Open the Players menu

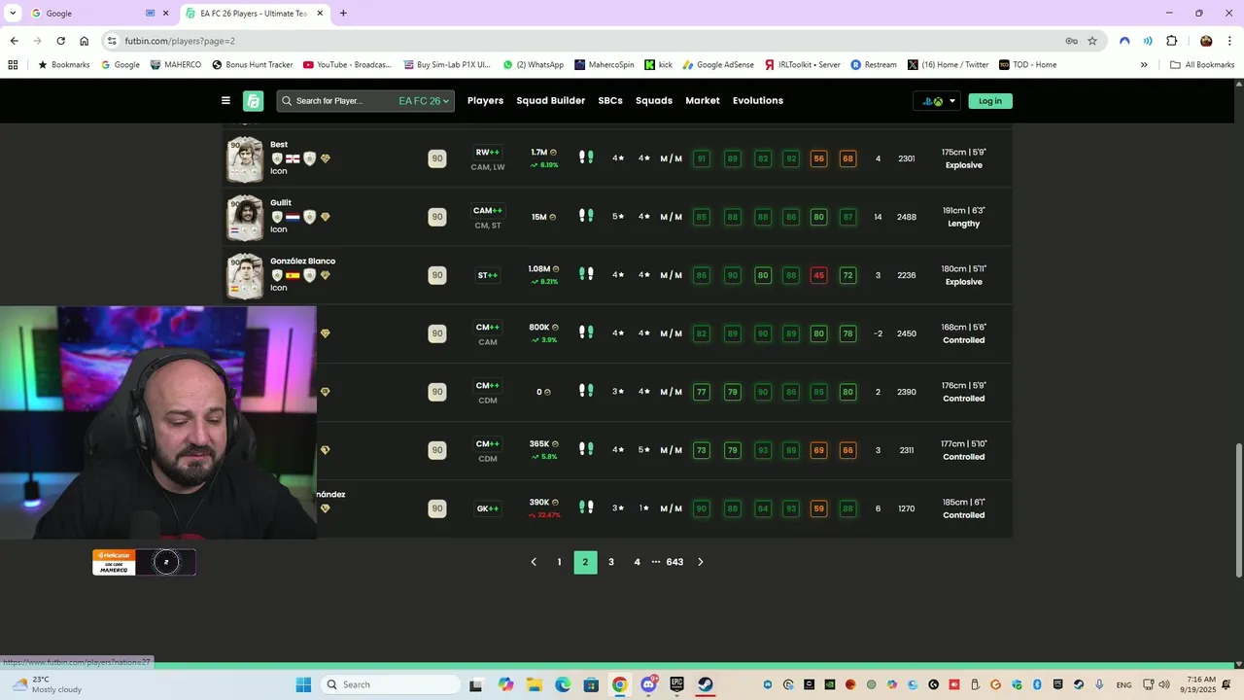[x=485, y=101]
